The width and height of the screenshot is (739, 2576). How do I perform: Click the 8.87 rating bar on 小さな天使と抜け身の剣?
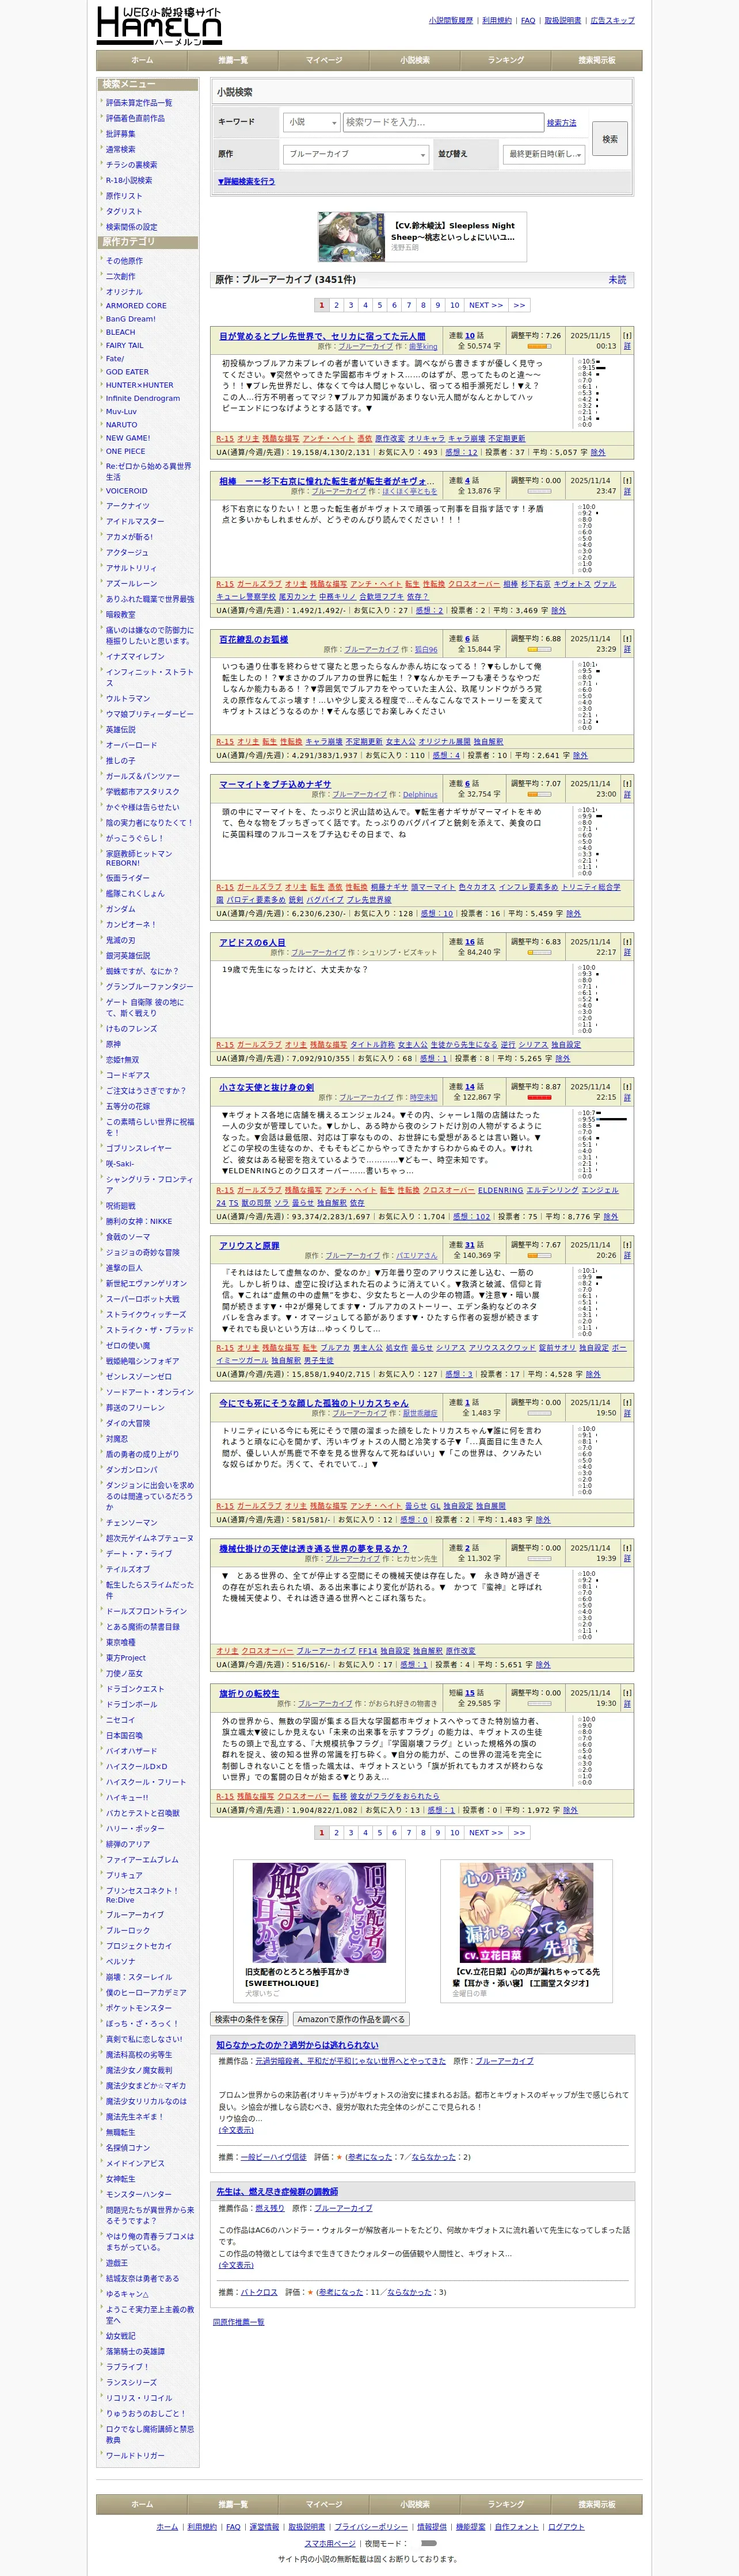[539, 1097]
